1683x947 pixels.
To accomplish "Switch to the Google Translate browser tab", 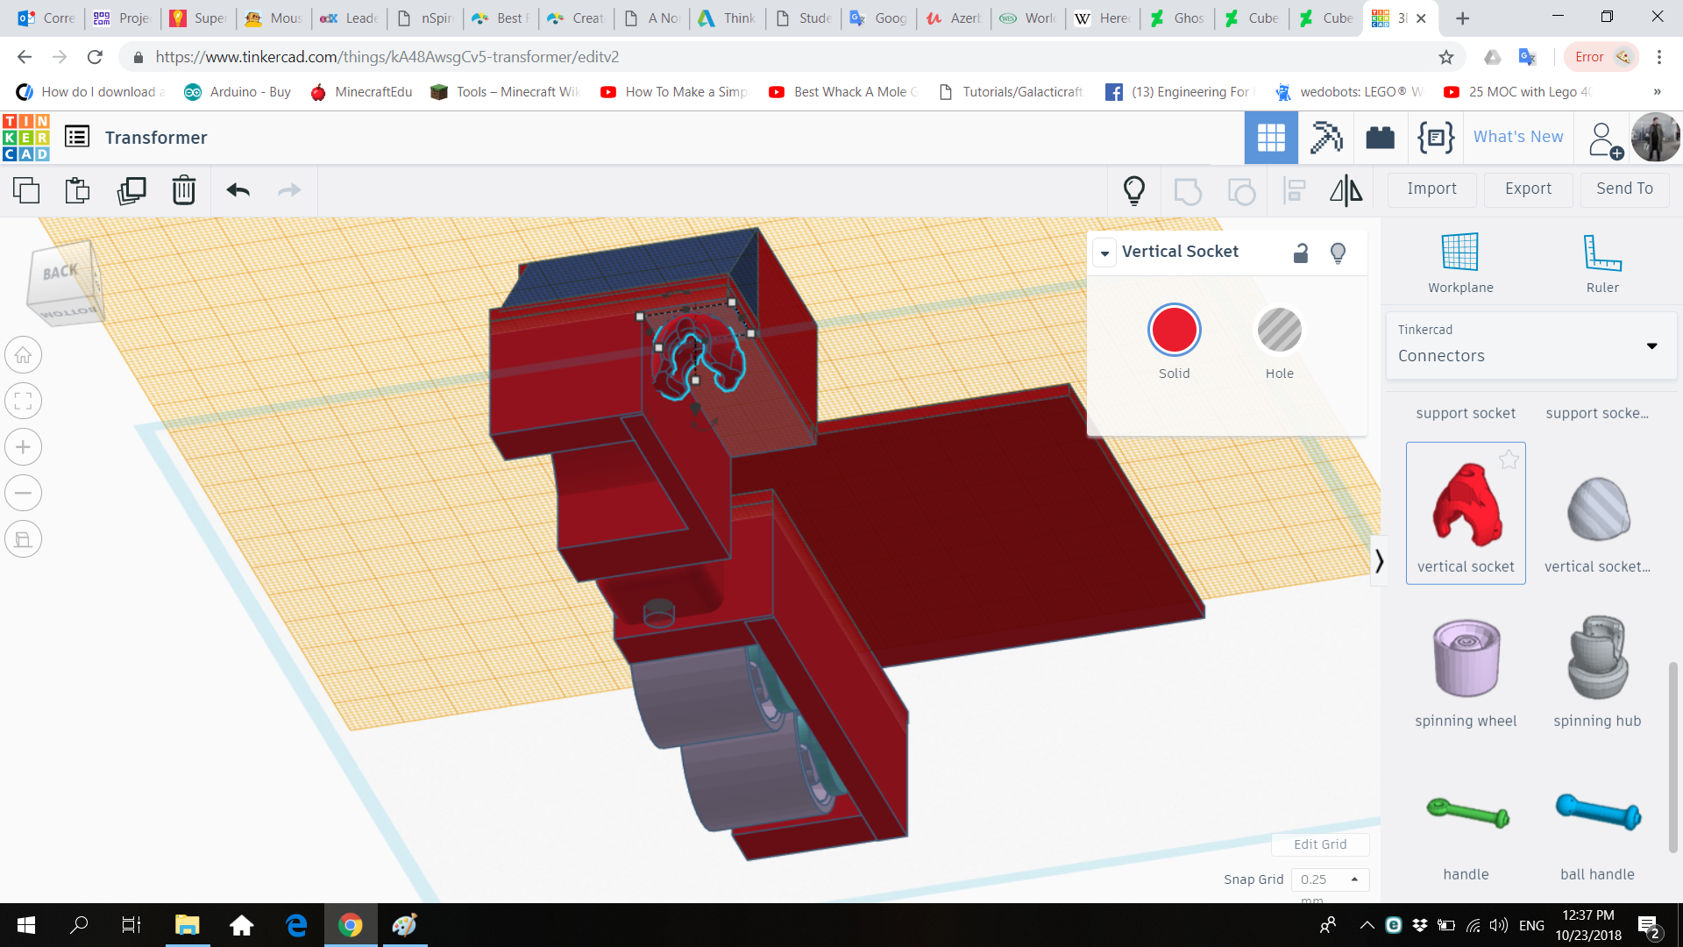I will pos(877,18).
